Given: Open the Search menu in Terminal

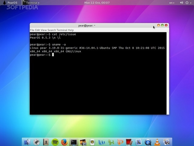Looking at the screenshot, I should 52,30.
